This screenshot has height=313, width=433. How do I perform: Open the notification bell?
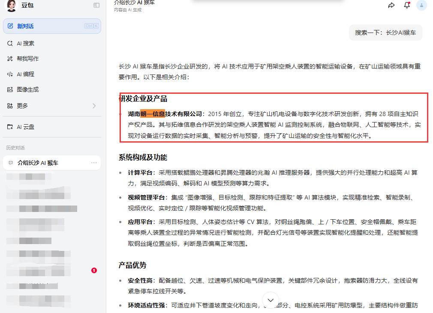(x=406, y=6)
